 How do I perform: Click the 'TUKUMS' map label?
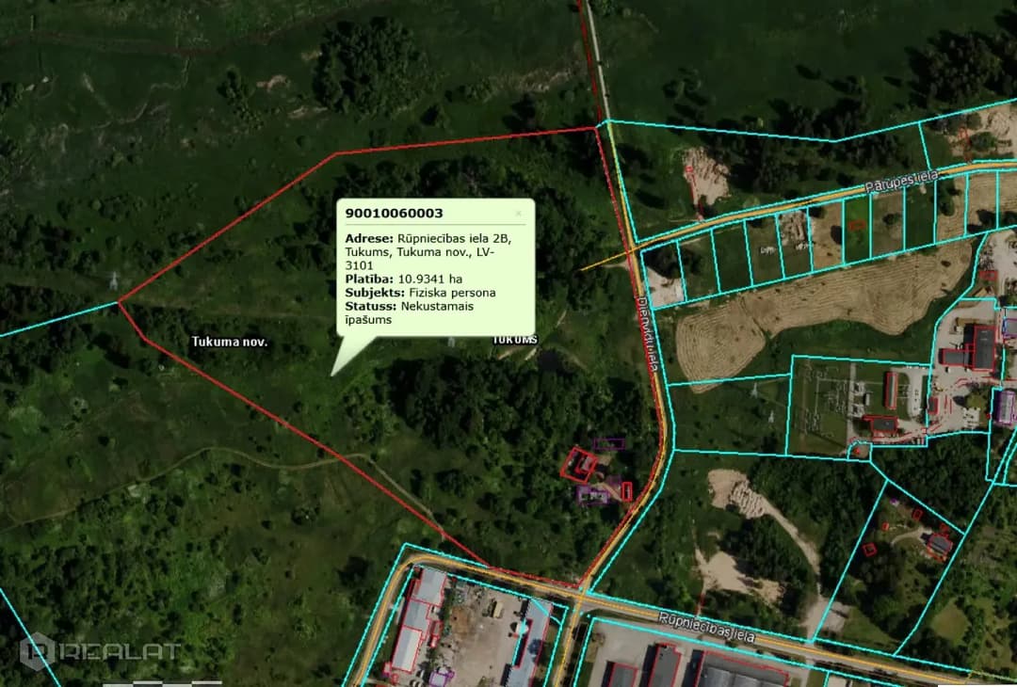pos(515,340)
